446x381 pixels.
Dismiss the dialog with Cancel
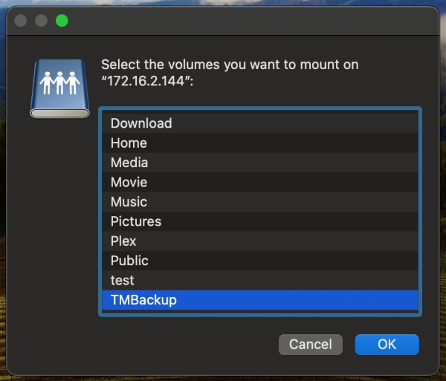coord(310,345)
